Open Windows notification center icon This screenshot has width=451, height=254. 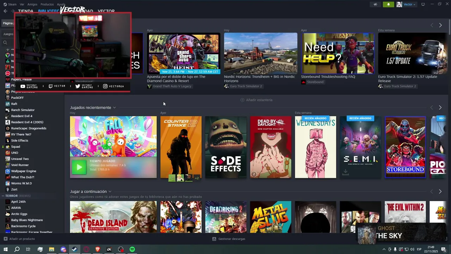tap(444, 249)
